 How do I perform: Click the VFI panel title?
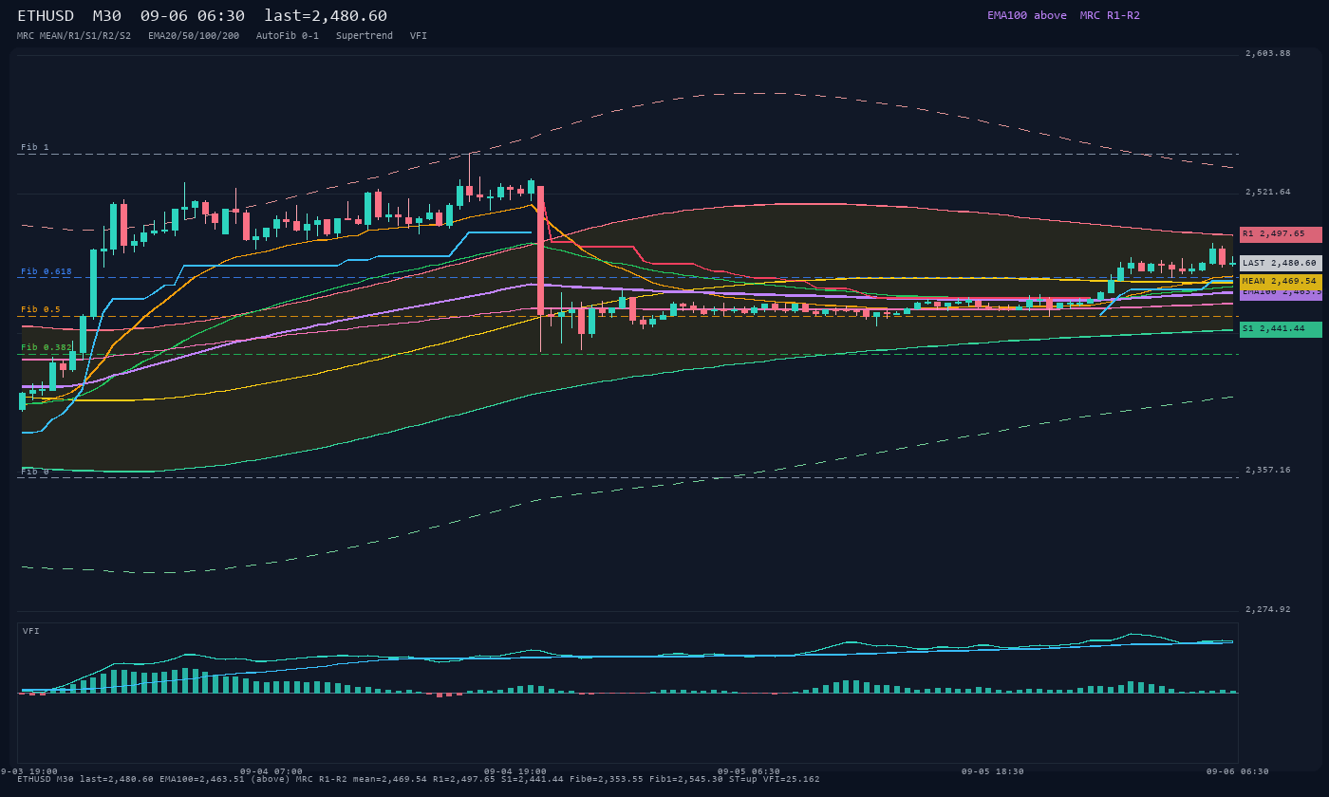31,631
